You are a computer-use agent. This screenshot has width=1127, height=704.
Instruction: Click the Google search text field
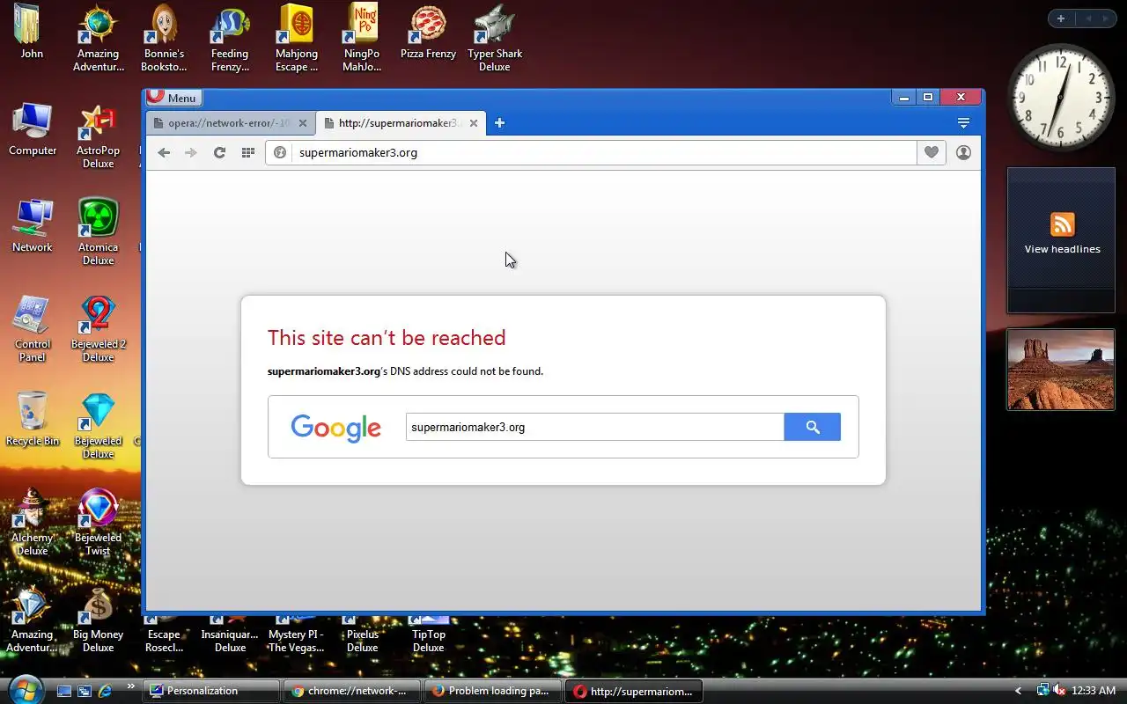pyautogui.click(x=594, y=427)
